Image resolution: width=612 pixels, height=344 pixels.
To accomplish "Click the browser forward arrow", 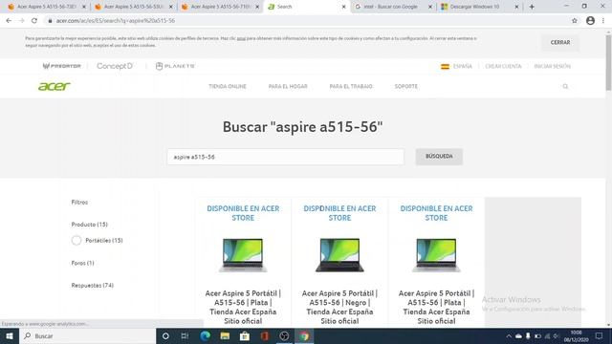I will (21, 21).
